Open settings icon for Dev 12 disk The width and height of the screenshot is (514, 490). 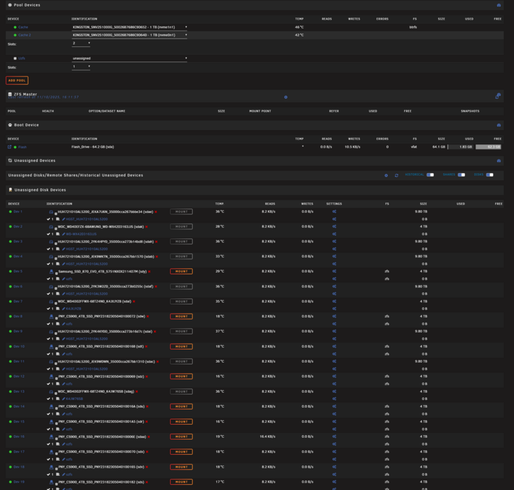(x=334, y=376)
